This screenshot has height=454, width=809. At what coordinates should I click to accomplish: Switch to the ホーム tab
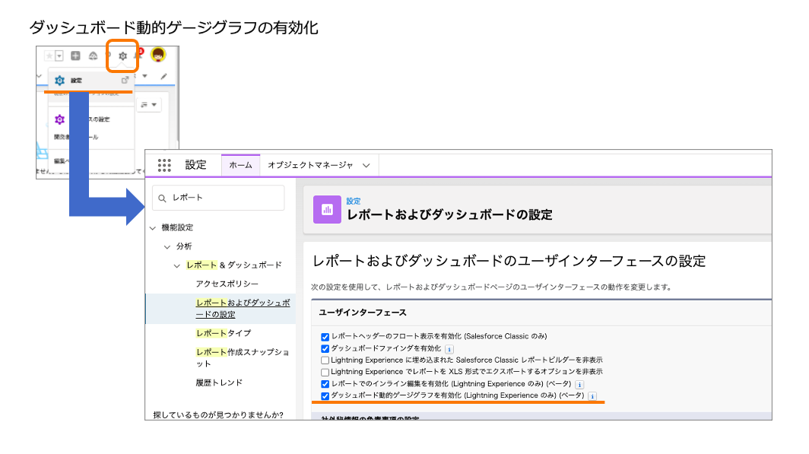[x=240, y=165]
